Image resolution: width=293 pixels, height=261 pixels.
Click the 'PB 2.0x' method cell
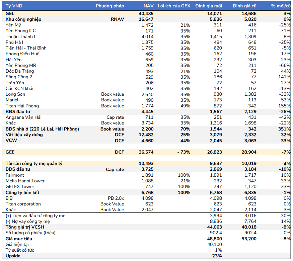116,198
